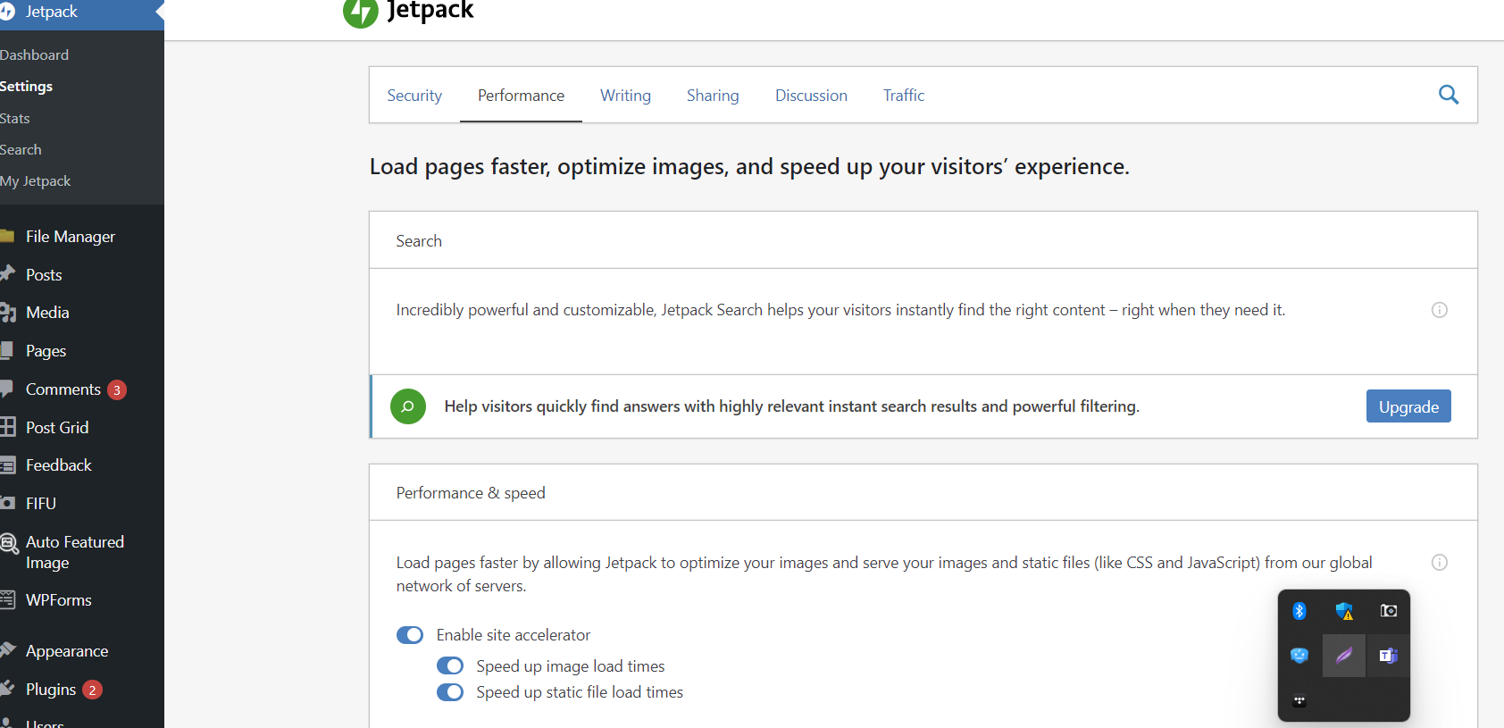Click the 'Load pages faster, optimize images' headline
Screen dimensions: 1504x728
pos(749,167)
